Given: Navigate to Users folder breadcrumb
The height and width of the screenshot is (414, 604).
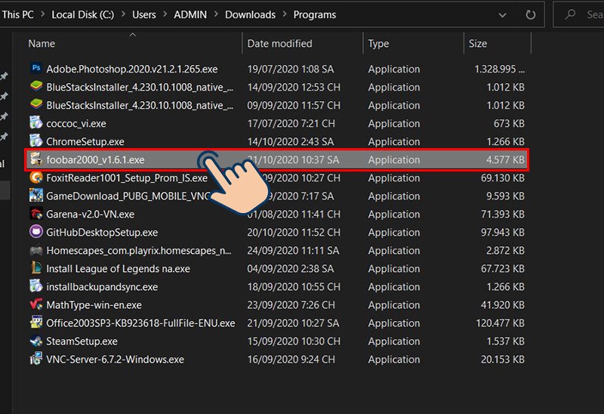Looking at the screenshot, I should click(x=144, y=14).
